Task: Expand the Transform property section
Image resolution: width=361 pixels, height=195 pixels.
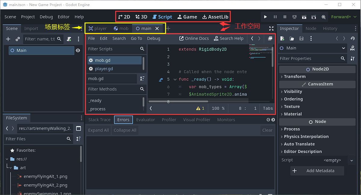Action: (317, 76)
